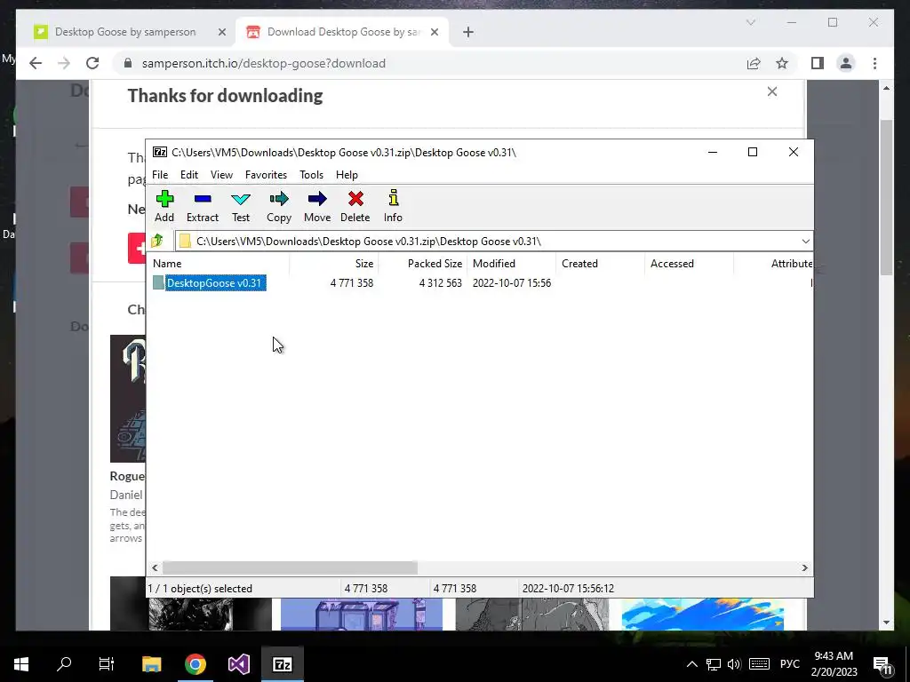The image size is (910, 682).
Task: Open a new Chrome tab
Action: [x=468, y=33]
